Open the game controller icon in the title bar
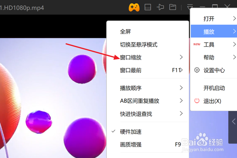This screenshot has width=237, height=158. 134,8
